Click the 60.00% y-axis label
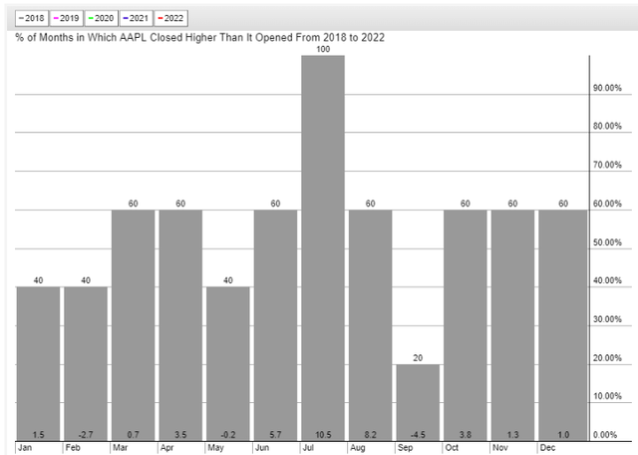 [x=607, y=204]
